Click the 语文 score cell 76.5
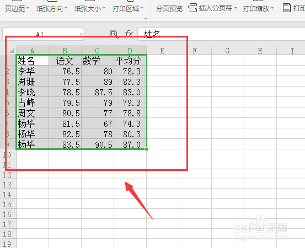 pos(65,71)
